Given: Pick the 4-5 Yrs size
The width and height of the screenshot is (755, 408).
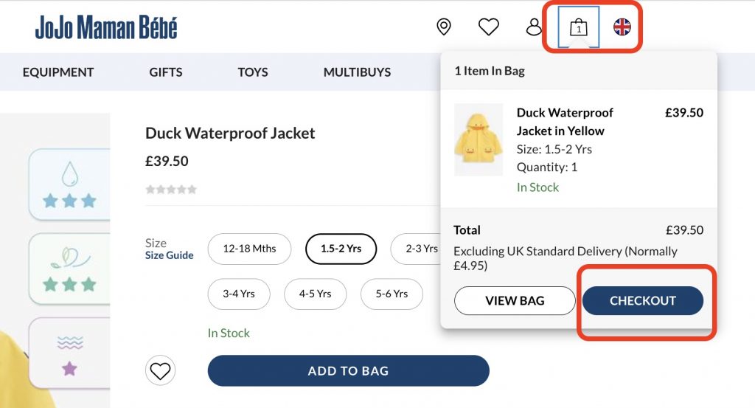Looking at the screenshot, I should tap(315, 294).
